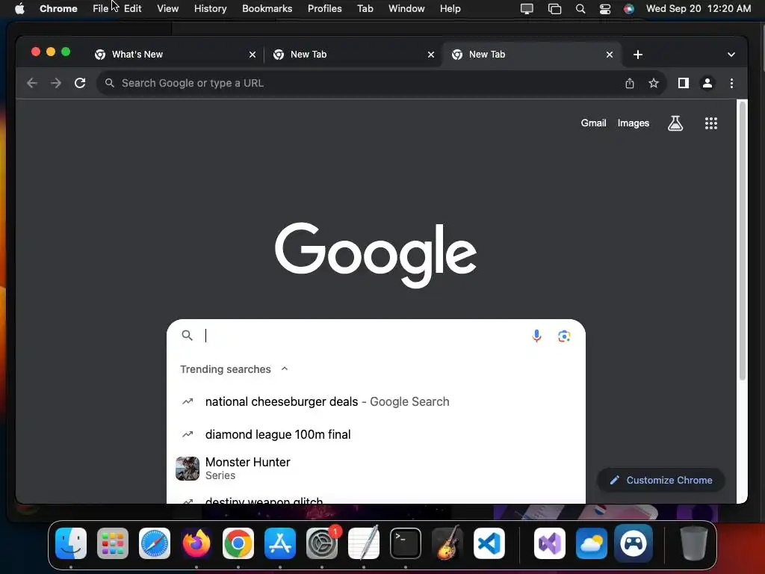Open Visual Studio Code in Dock

(489, 543)
